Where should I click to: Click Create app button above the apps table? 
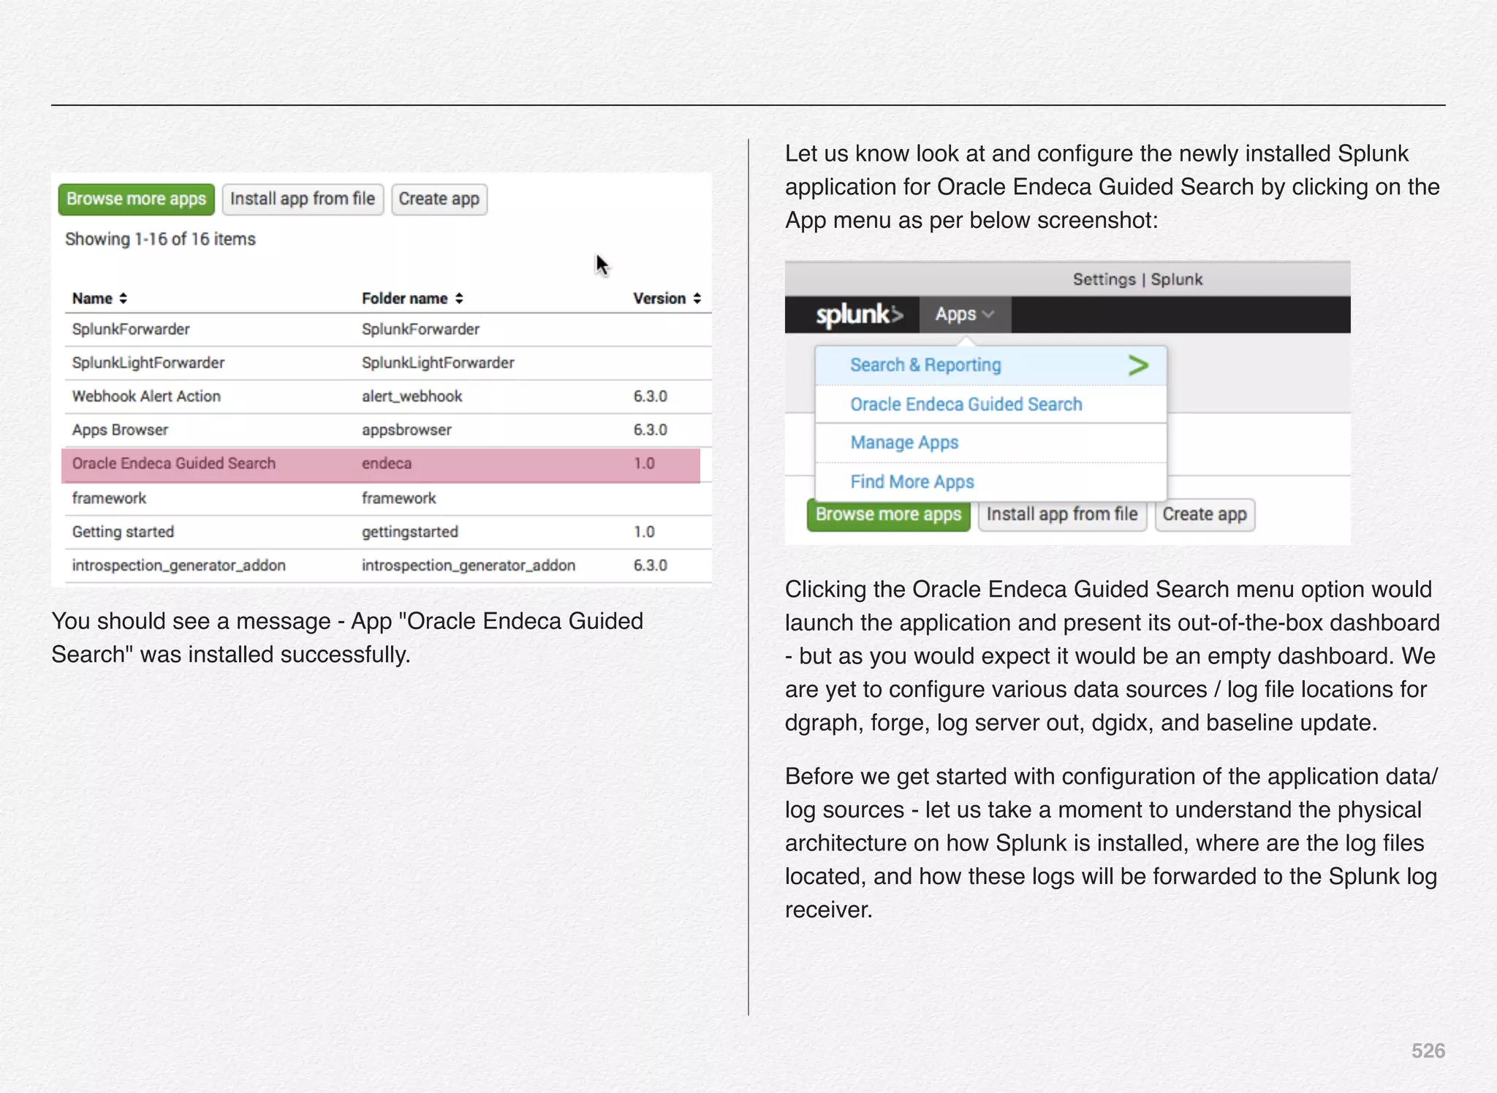pyautogui.click(x=439, y=199)
